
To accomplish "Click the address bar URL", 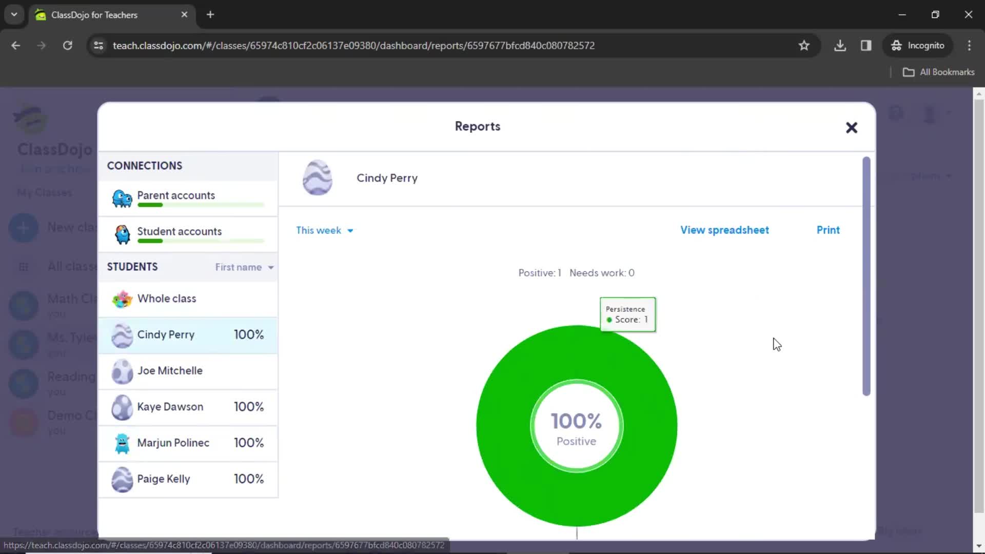I will pos(353,46).
